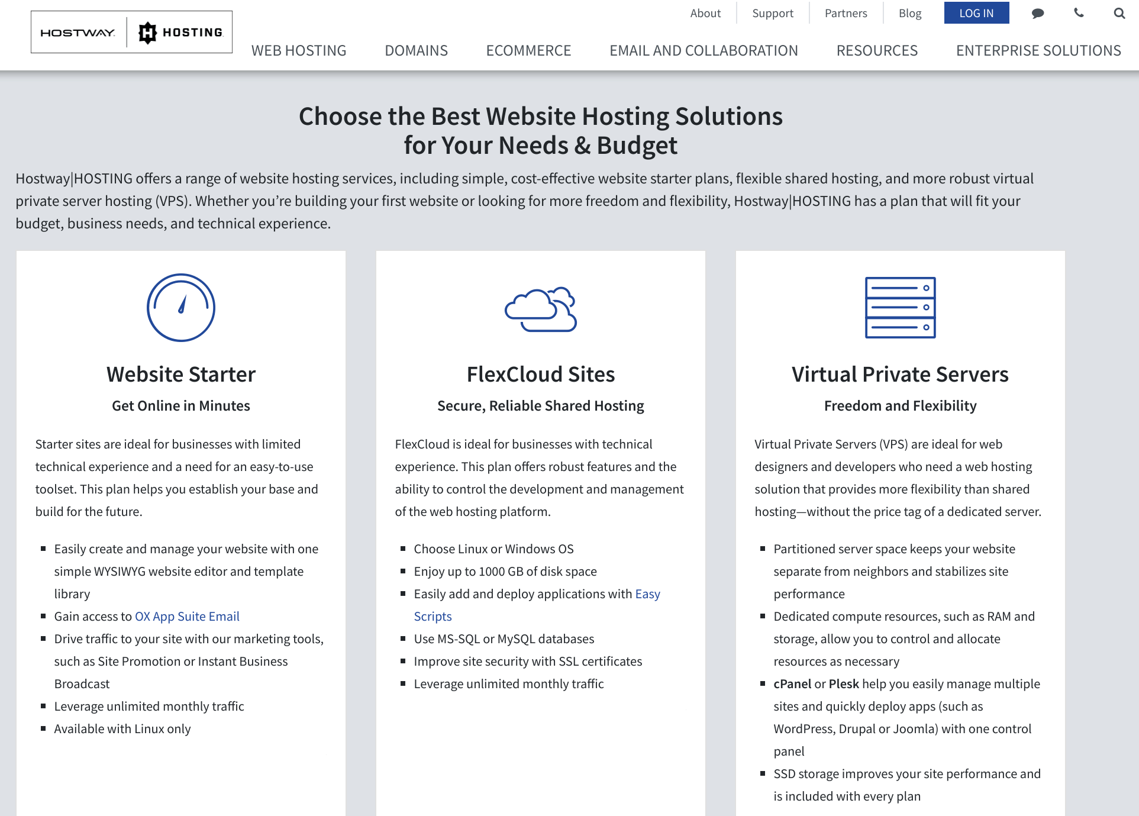Click the FlexCloud Sites cloud icon
This screenshot has width=1139, height=816.
coord(540,308)
